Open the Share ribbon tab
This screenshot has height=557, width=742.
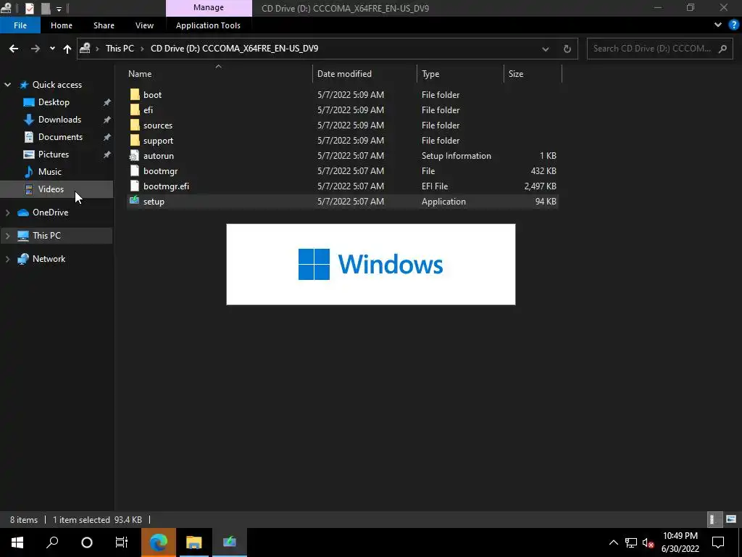click(x=104, y=25)
